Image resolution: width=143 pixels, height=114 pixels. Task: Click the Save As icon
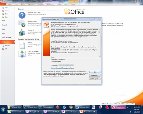click(3, 11)
